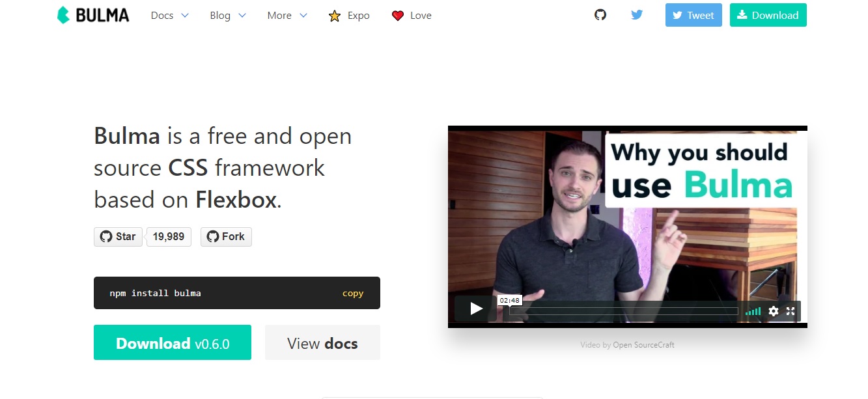The width and height of the screenshot is (868, 399).
Task: Open video settings gear icon
Action: point(774,311)
